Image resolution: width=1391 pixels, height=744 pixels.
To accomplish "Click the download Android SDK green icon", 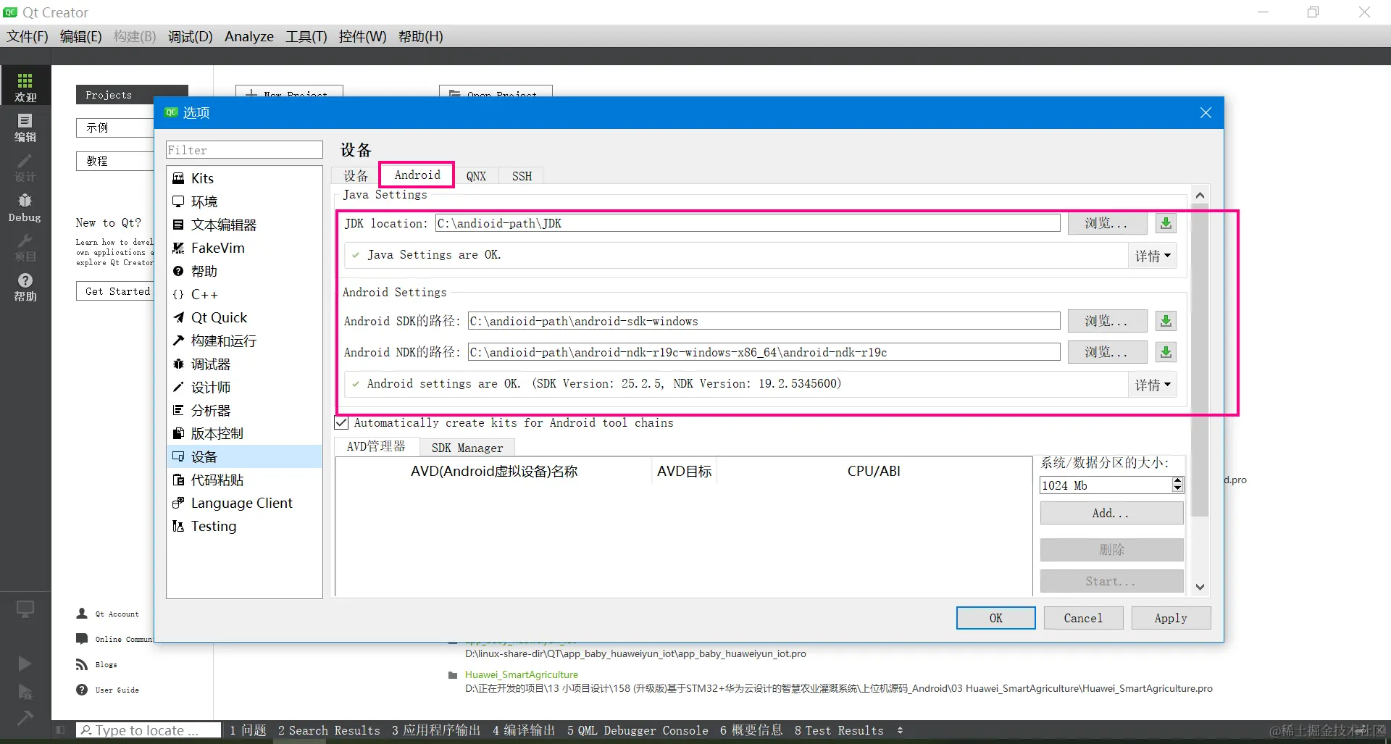I will click(x=1166, y=321).
